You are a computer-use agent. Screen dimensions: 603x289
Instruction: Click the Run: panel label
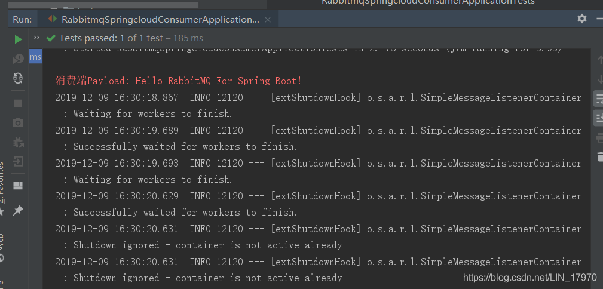(x=22, y=20)
